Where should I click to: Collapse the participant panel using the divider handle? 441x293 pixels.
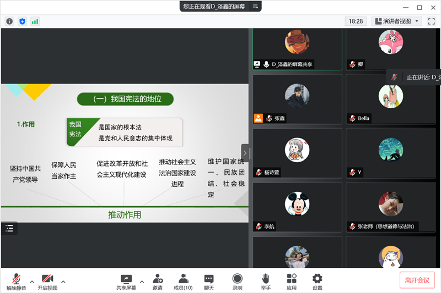(245, 153)
